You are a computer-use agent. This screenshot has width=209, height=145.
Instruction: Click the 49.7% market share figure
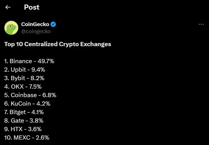coord(46,61)
